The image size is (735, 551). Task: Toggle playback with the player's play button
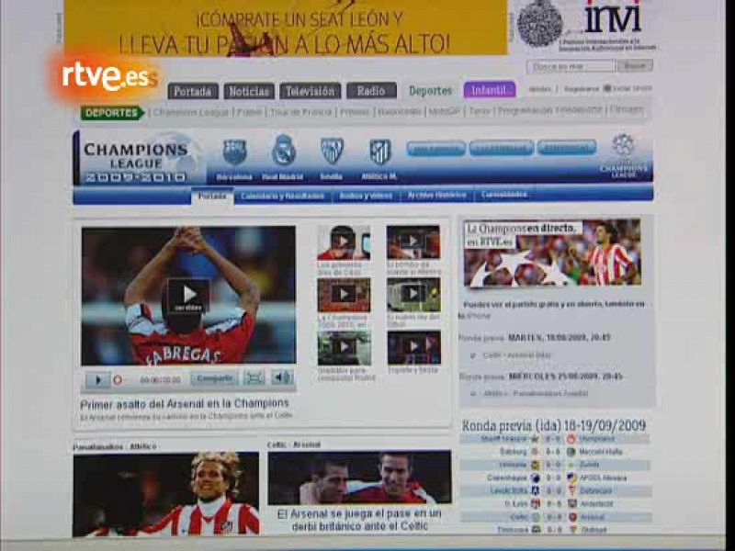point(99,377)
